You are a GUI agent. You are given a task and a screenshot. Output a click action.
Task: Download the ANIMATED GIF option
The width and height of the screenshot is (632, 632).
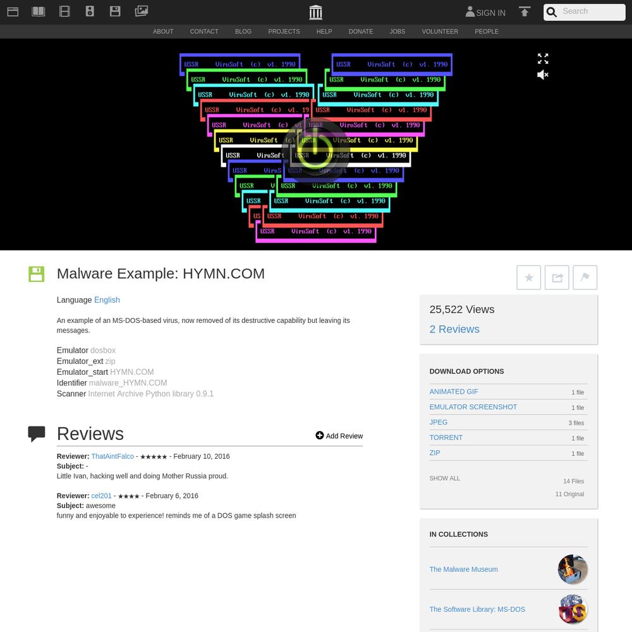tap(453, 391)
